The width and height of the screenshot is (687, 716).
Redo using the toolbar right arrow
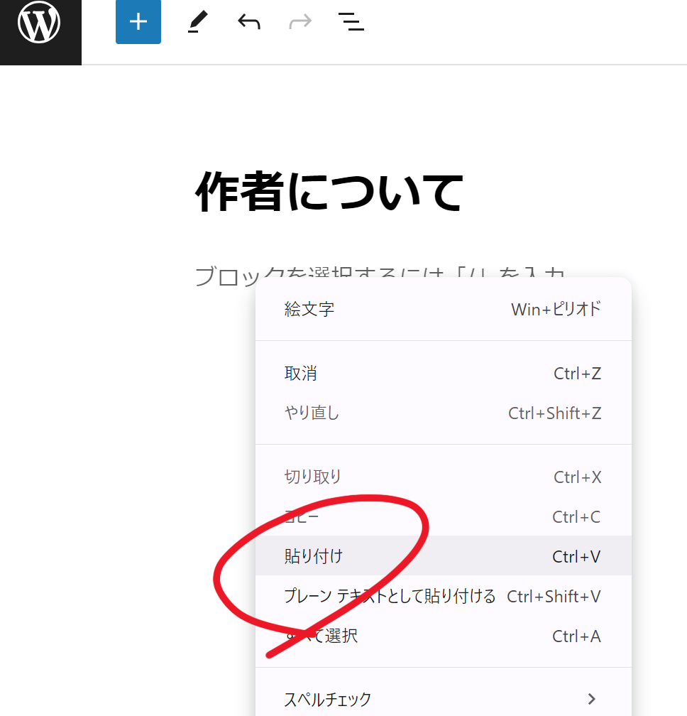click(300, 23)
